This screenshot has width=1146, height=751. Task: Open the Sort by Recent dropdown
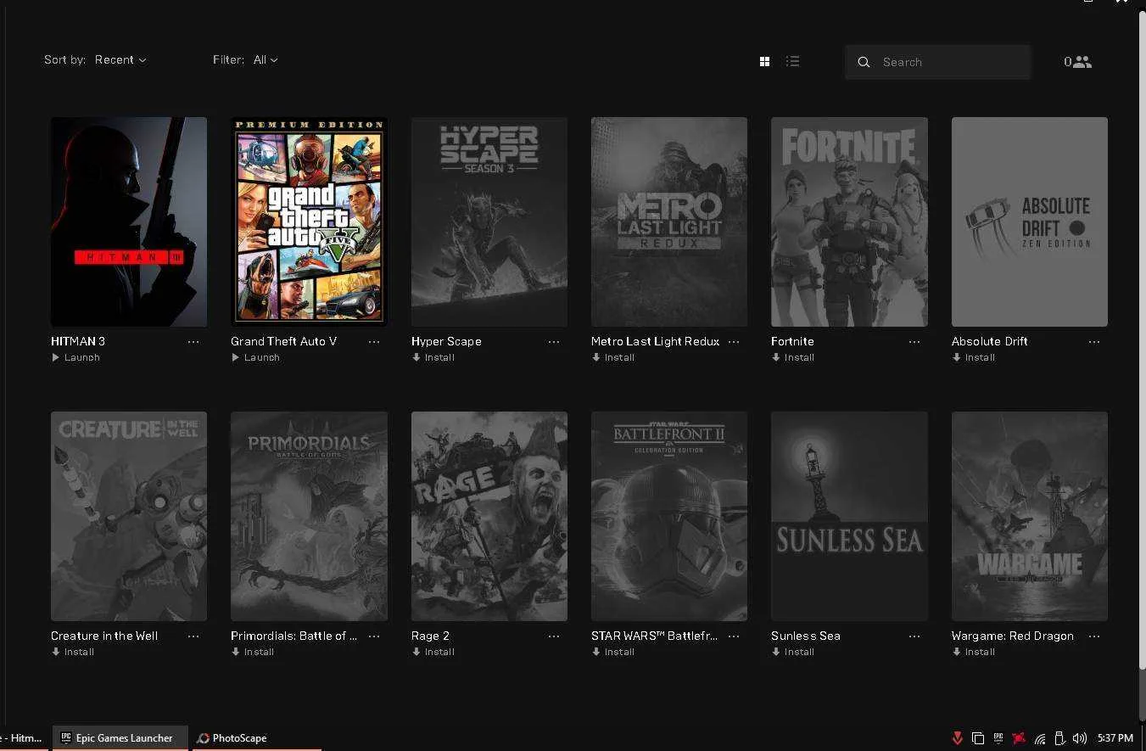(120, 60)
